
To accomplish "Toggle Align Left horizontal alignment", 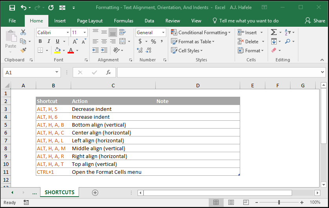I will point(96,41).
